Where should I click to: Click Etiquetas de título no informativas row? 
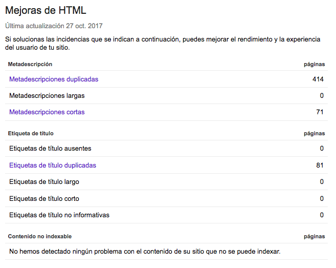(x=166, y=215)
